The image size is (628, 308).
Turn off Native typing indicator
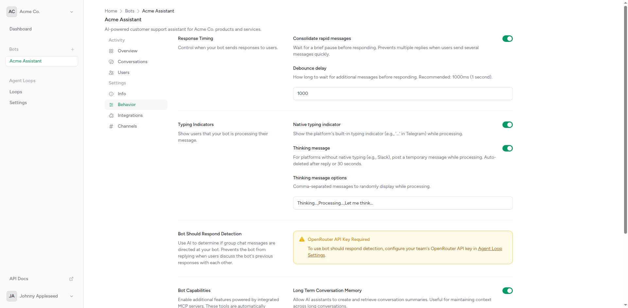click(x=508, y=125)
